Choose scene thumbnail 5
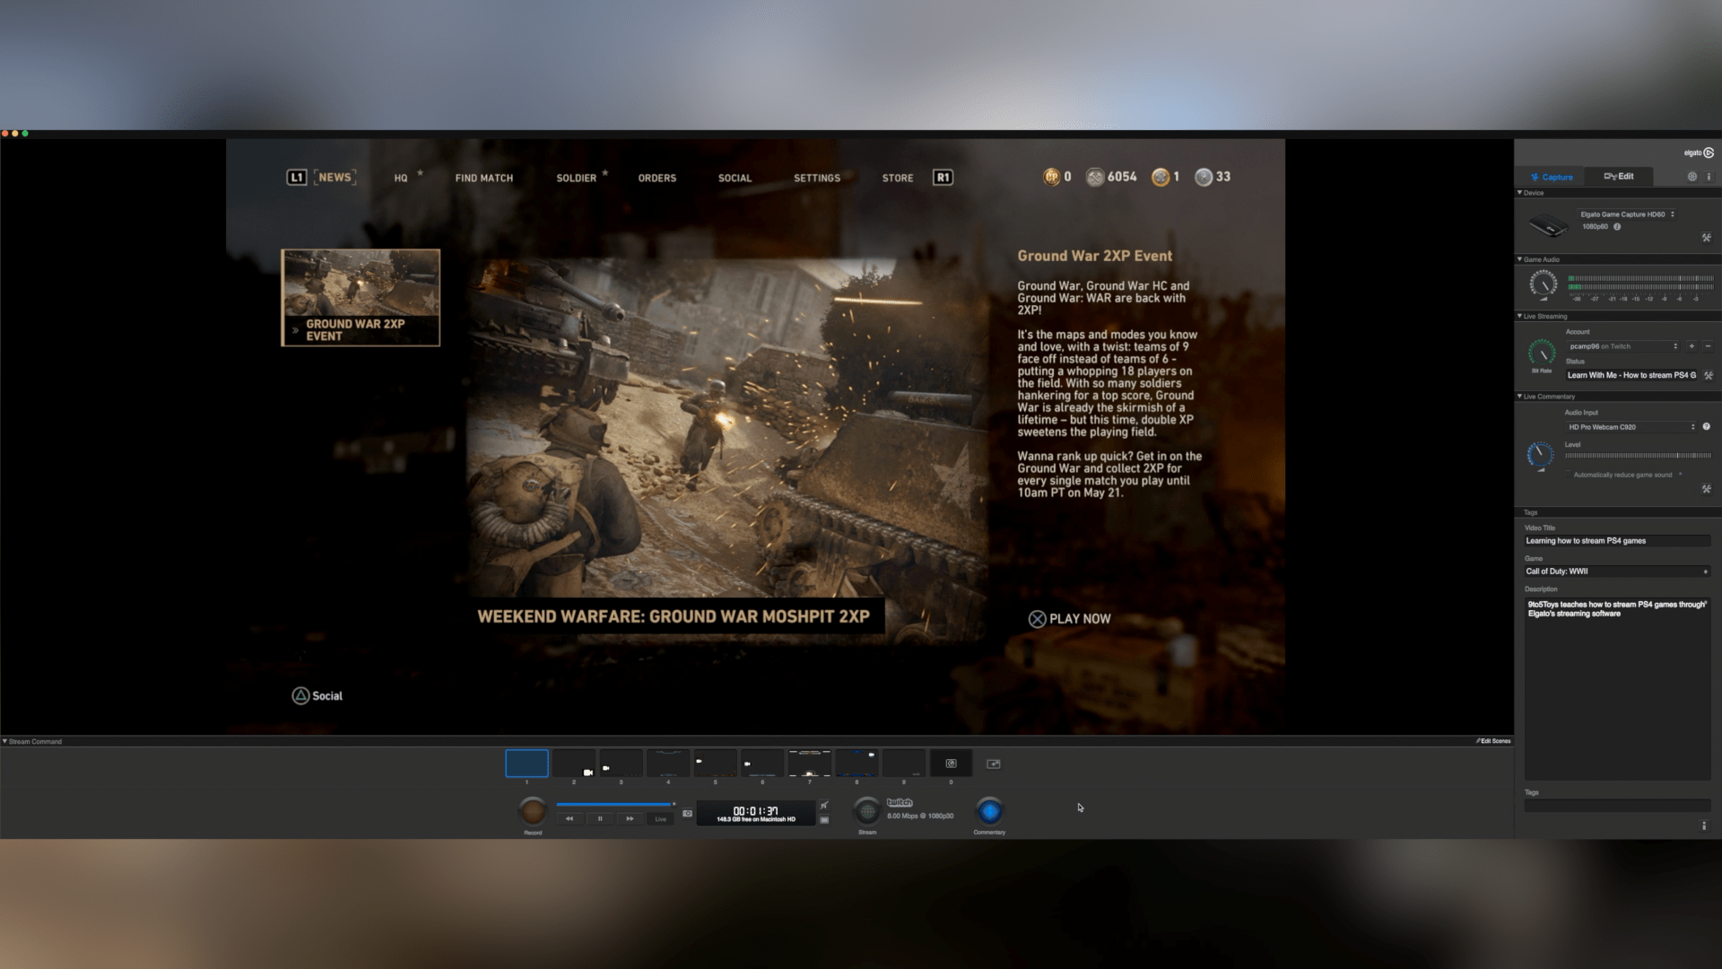Screen dimensions: 1722x969 (x=715, y=764)
